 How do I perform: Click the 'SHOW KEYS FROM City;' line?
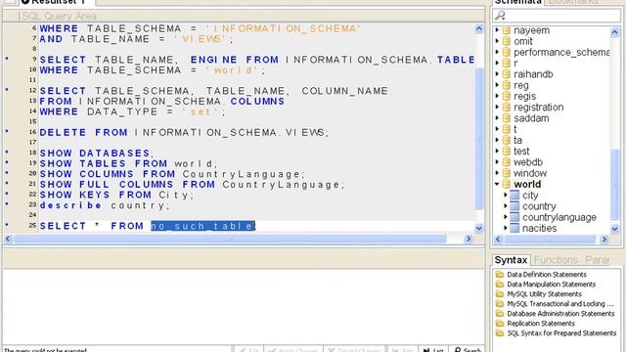pyautogui.click(x=117, y=195)
